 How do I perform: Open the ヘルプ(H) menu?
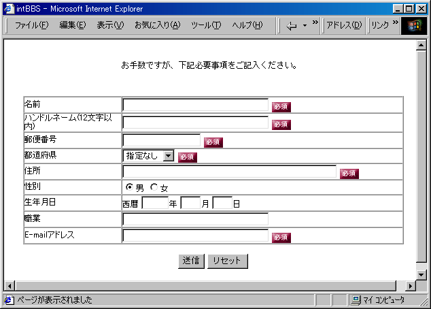point(247,25)
